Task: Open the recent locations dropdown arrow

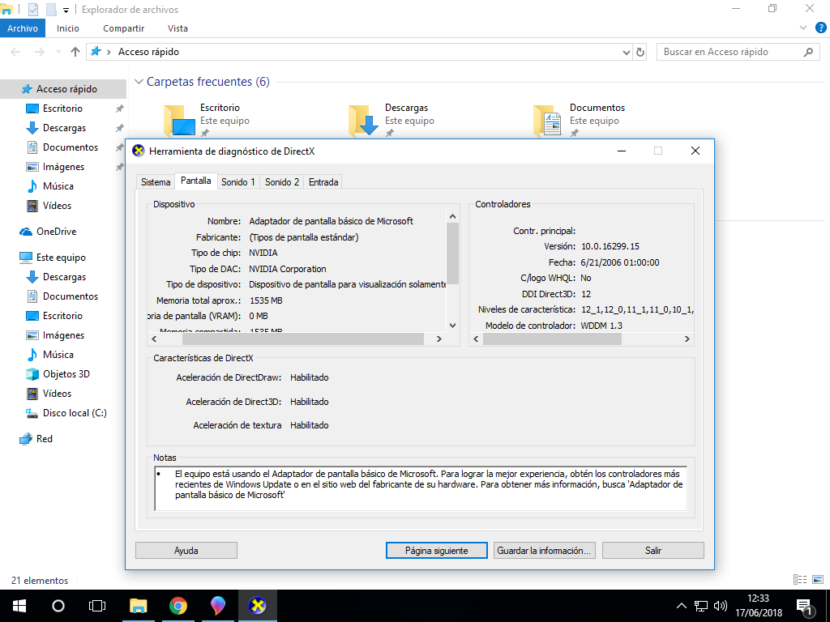Action: 58,52
